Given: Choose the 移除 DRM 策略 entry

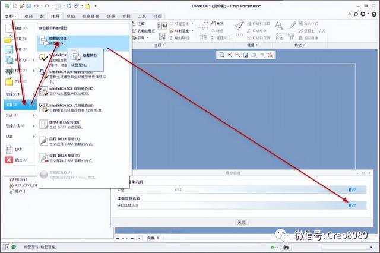Looking at the screenshot, I should click(x=83, y=158).
